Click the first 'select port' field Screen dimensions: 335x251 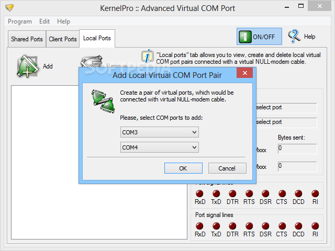tap(286, 108)
